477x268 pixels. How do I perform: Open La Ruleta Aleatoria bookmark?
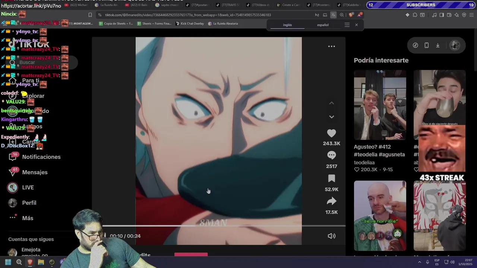coord(223,23)
